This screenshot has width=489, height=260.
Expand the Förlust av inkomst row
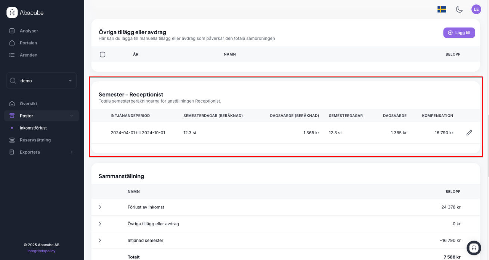[100, 207]
